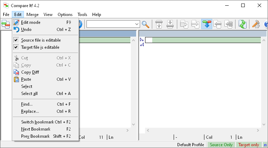Click the left-pointing insert arrow marker
268x148 pixels.
(142, 45)
